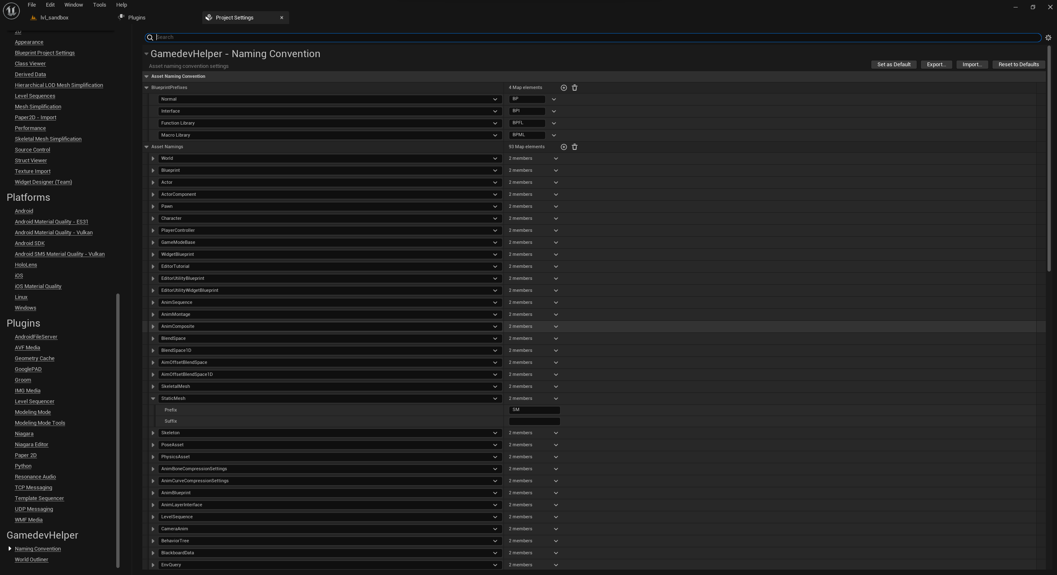Image resolution: width=1057 pixels, height=575 pixels.
Task: Click the Reset to Defaults button
Action: tap(1019, 65)
